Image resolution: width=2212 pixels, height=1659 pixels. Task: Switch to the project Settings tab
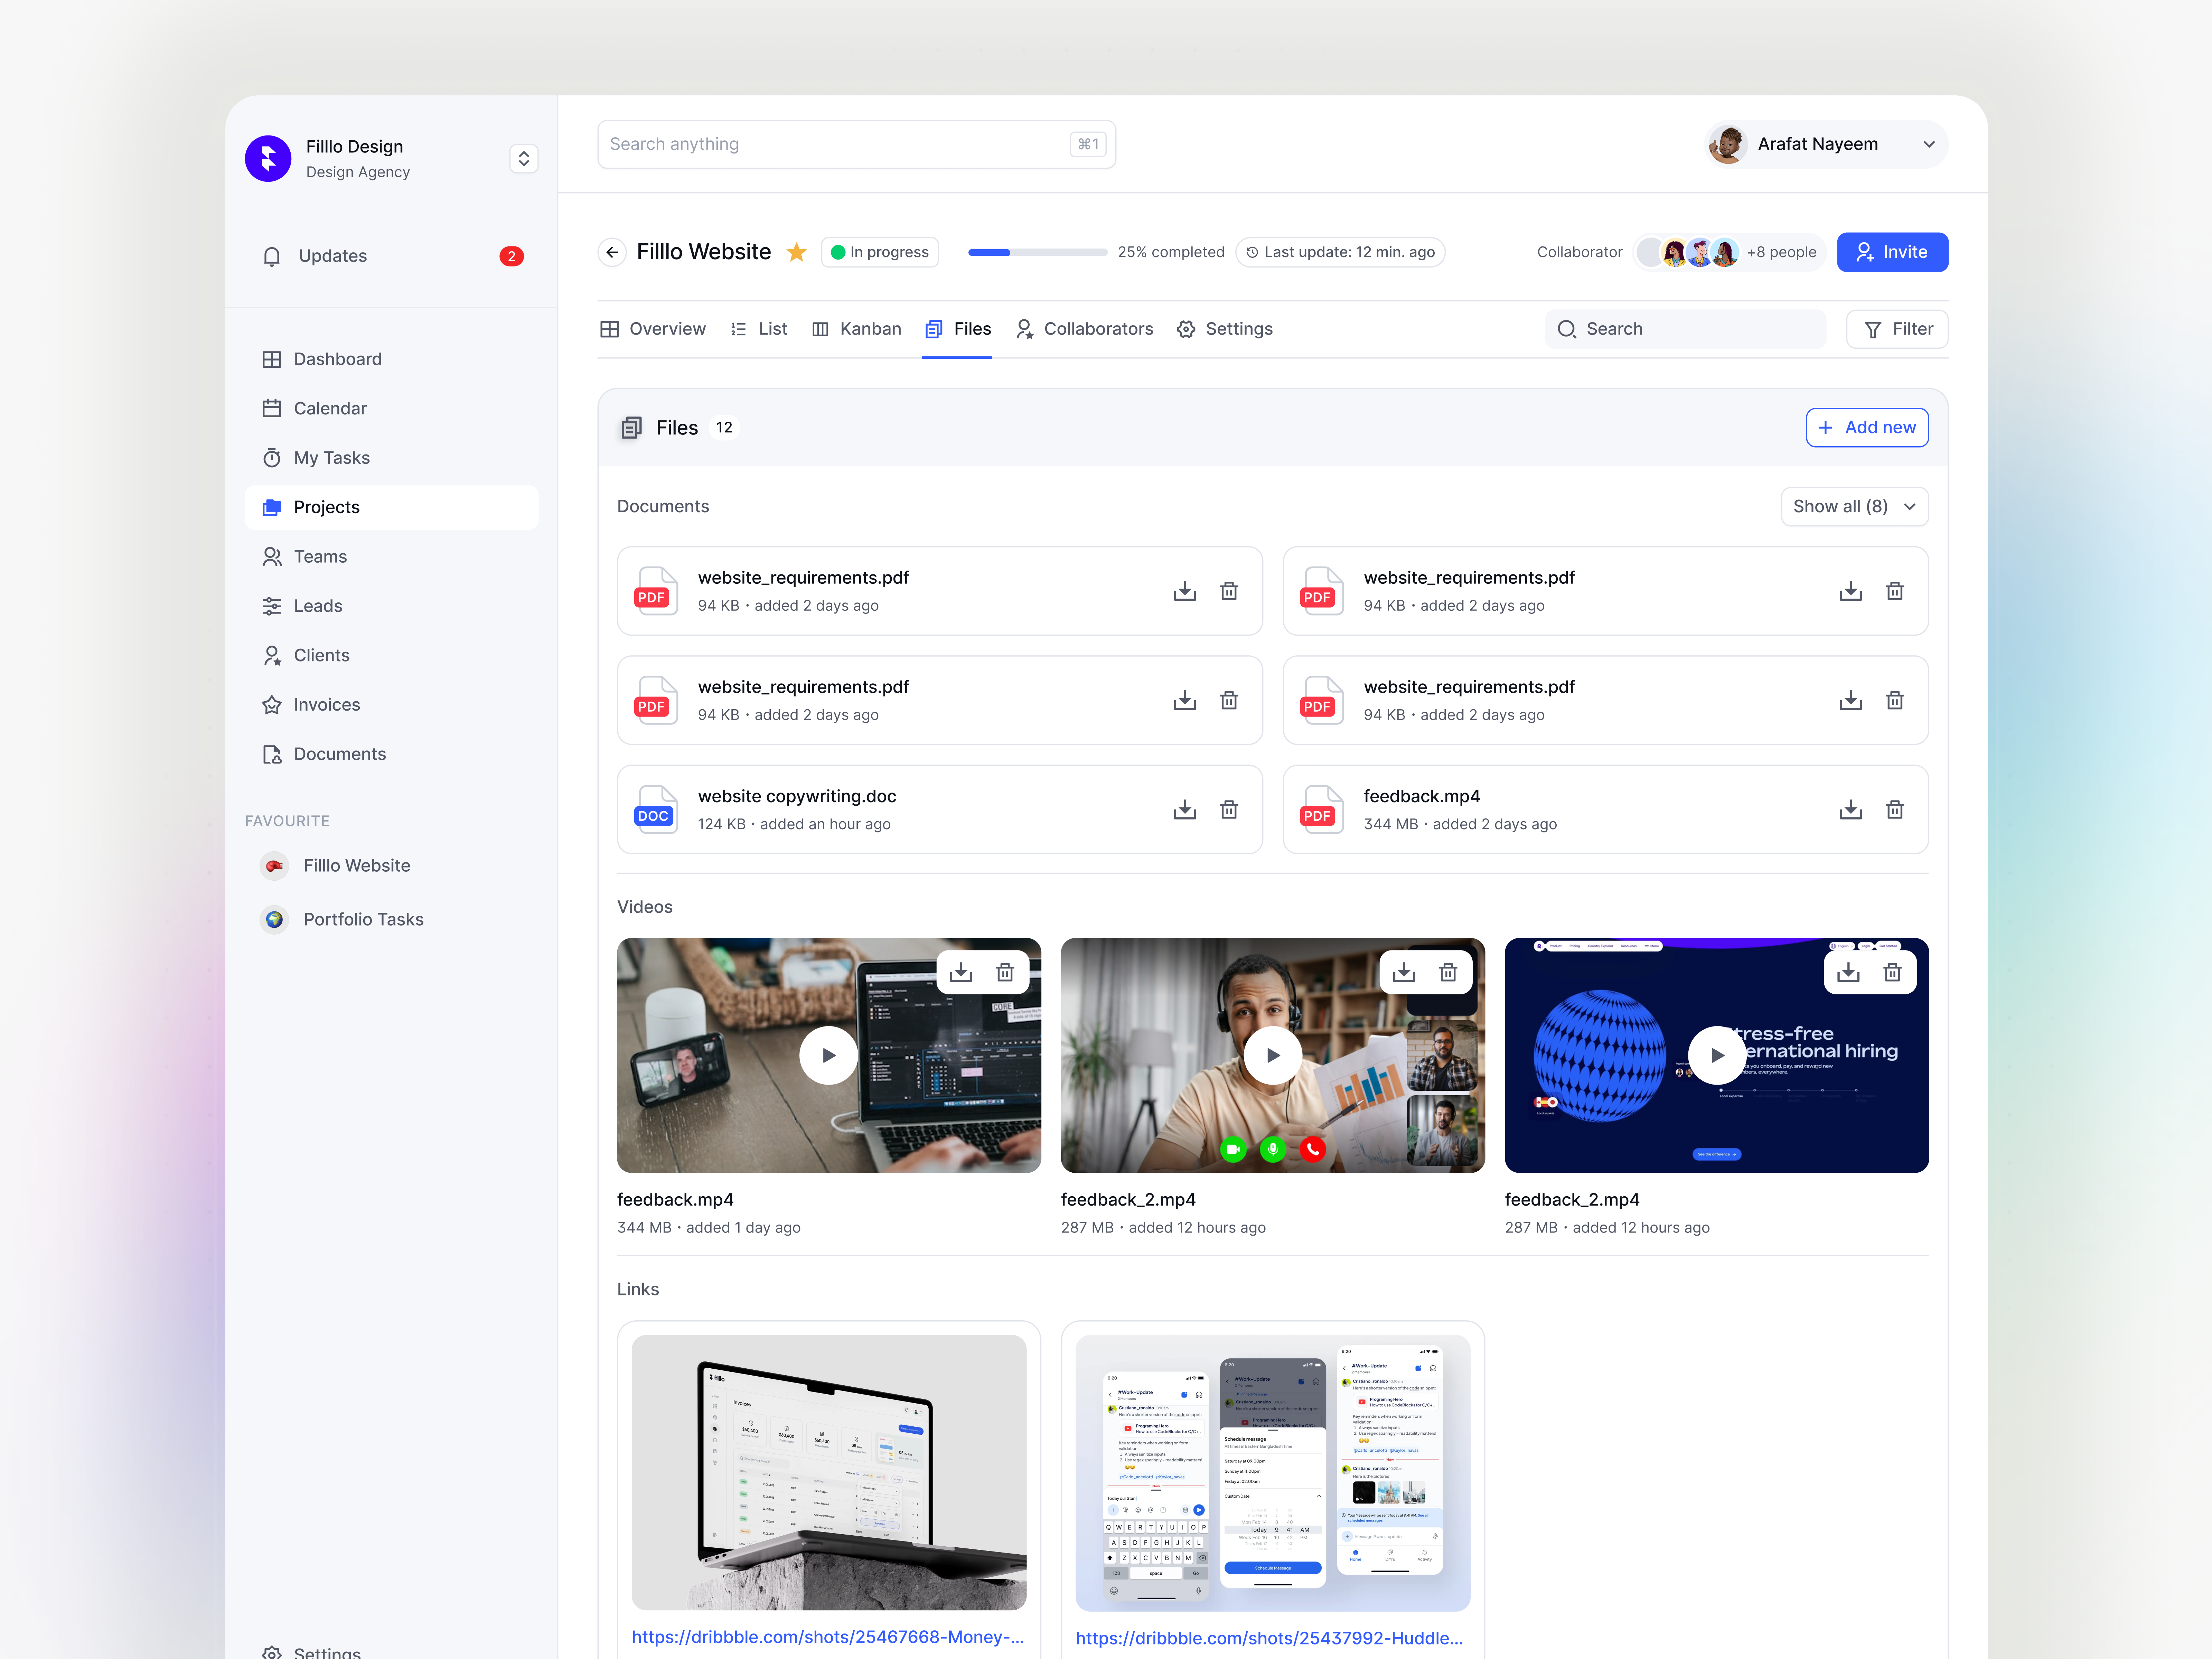click(x=1225, y=329)
